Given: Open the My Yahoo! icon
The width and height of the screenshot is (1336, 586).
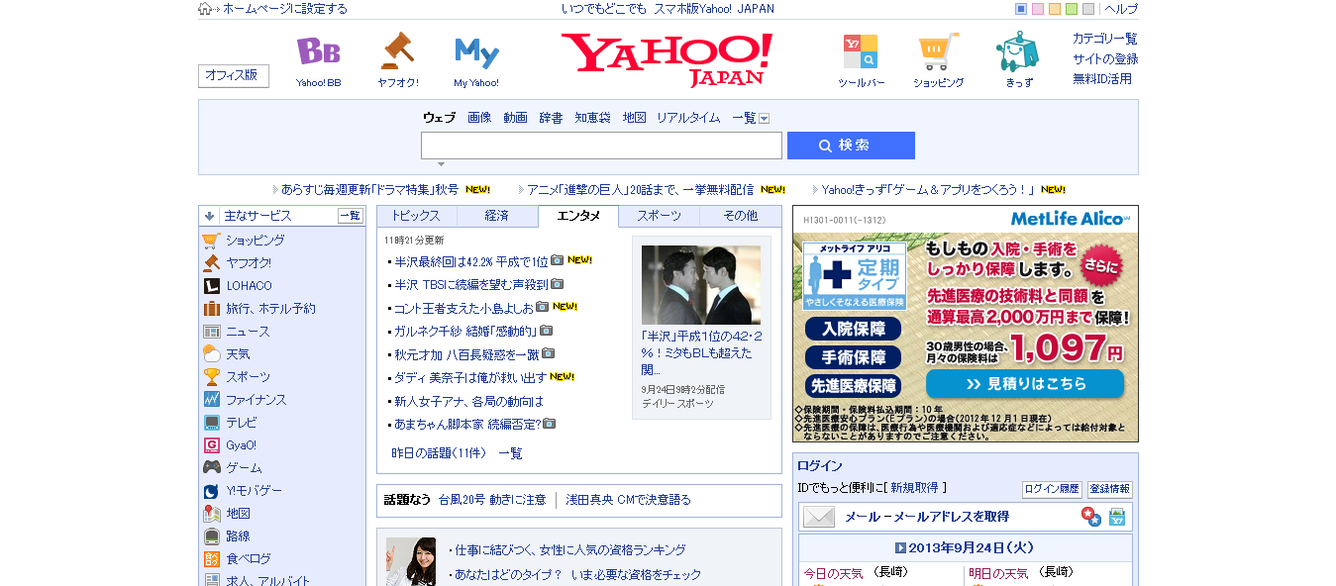Looking at the screenshot, I should click(x=476, y=51).
